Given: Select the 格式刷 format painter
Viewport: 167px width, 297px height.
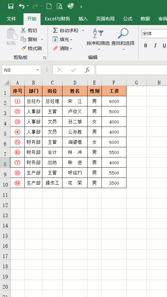Looking at the screenshot, I should (x=31, y=48).
